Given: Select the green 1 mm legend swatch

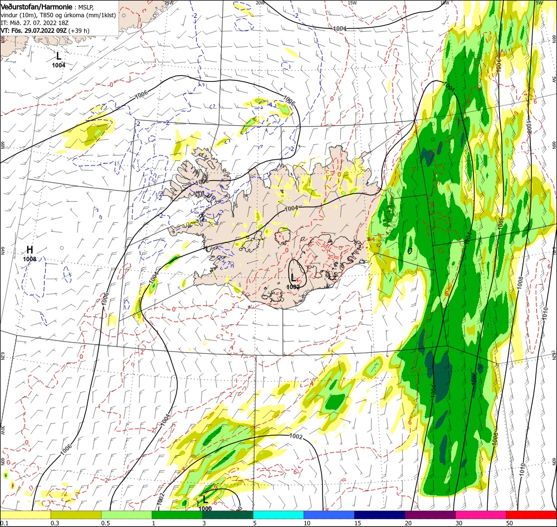Looking at the screenshot, I should 177,515.
